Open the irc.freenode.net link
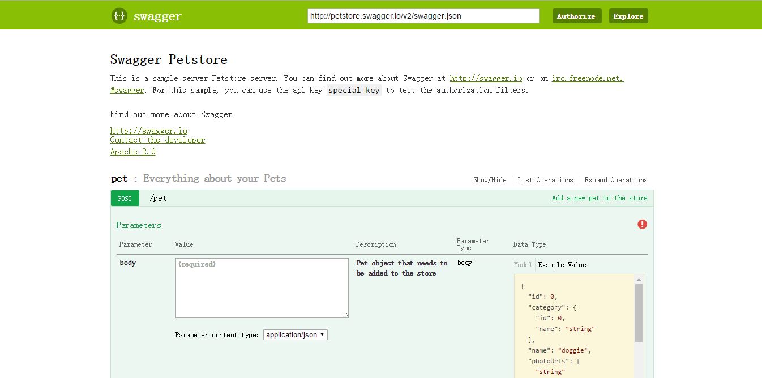Image resolution: width=762 pixels, height=378 pixels. pos(588,78)
